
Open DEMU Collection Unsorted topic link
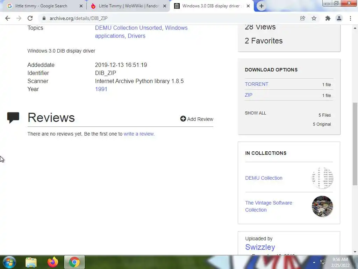coord(128,28)
